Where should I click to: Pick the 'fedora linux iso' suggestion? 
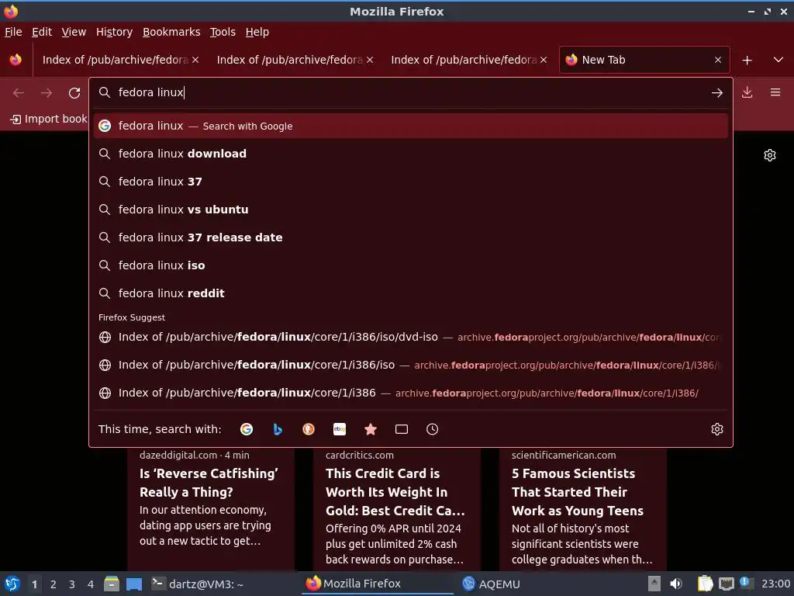(x=411, y=265)
